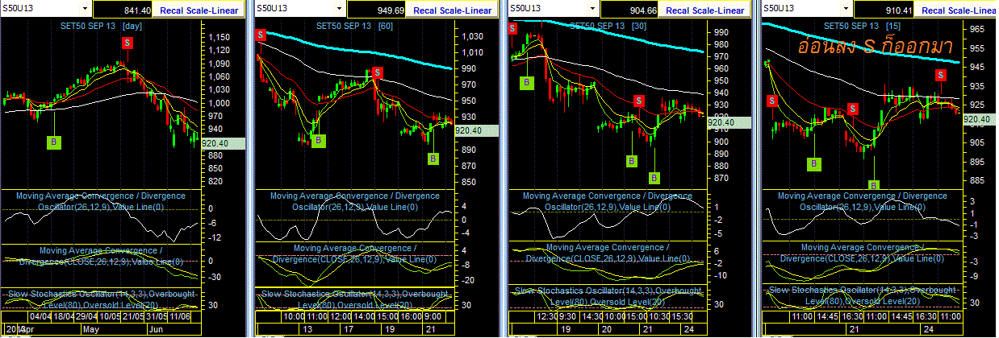Screen dimensions: 999x338
Task: Select Slow Stochastics Oscillator label in 60-minute chart
Action: 355,299
